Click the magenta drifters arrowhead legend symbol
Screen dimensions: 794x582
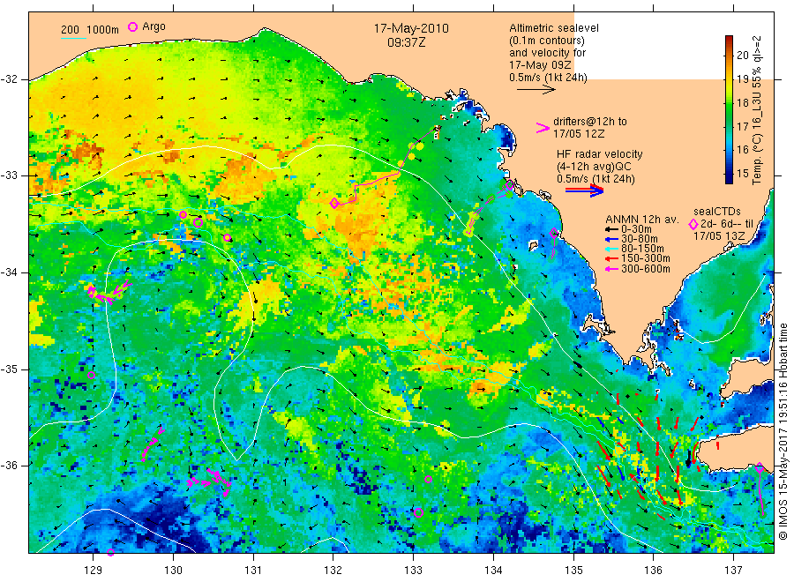(543, 128)
